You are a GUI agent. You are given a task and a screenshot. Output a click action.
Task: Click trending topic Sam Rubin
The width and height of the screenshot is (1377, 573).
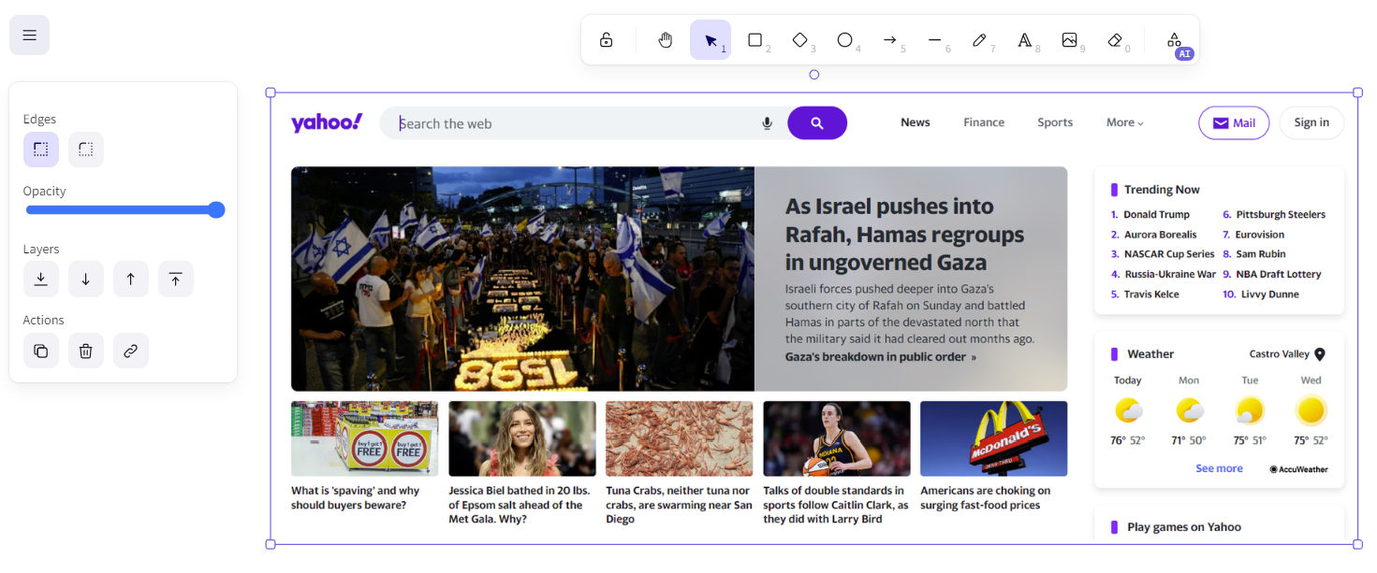[1261, 254]
